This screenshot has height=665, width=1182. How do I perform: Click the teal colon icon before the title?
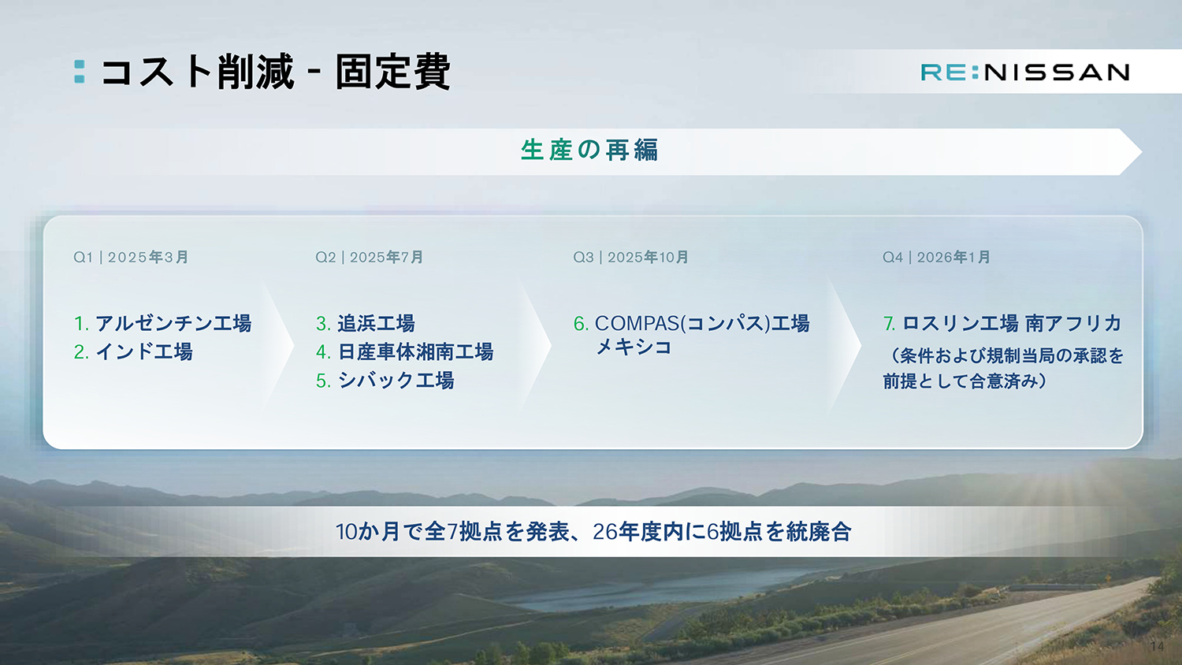point(80,72)
